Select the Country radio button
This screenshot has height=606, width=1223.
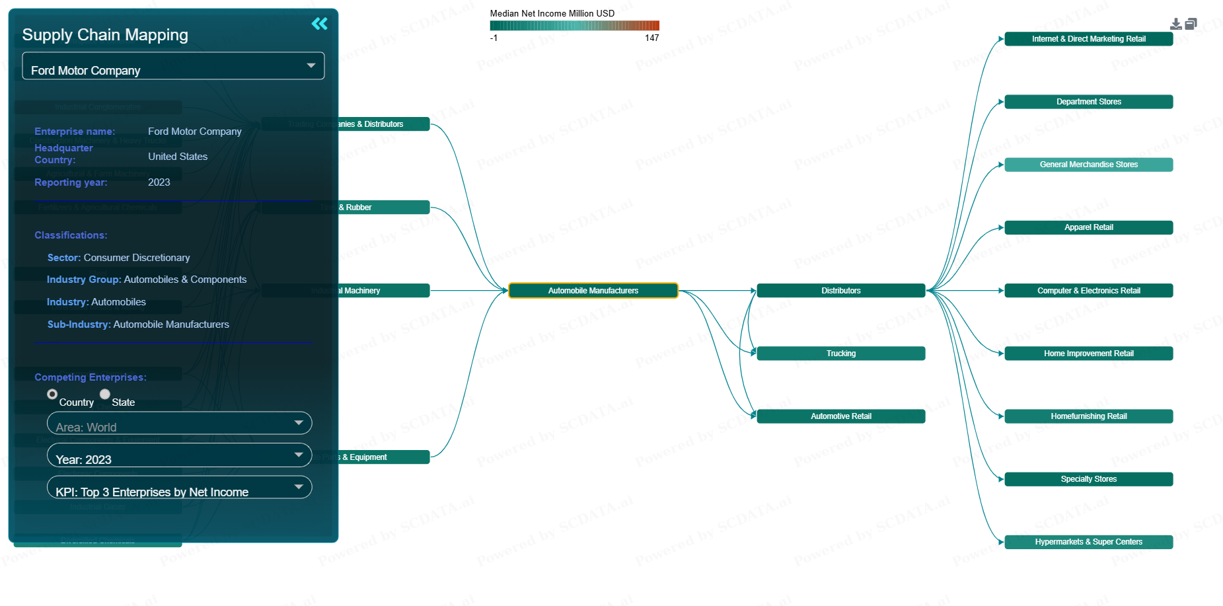(x=52, y=394)
